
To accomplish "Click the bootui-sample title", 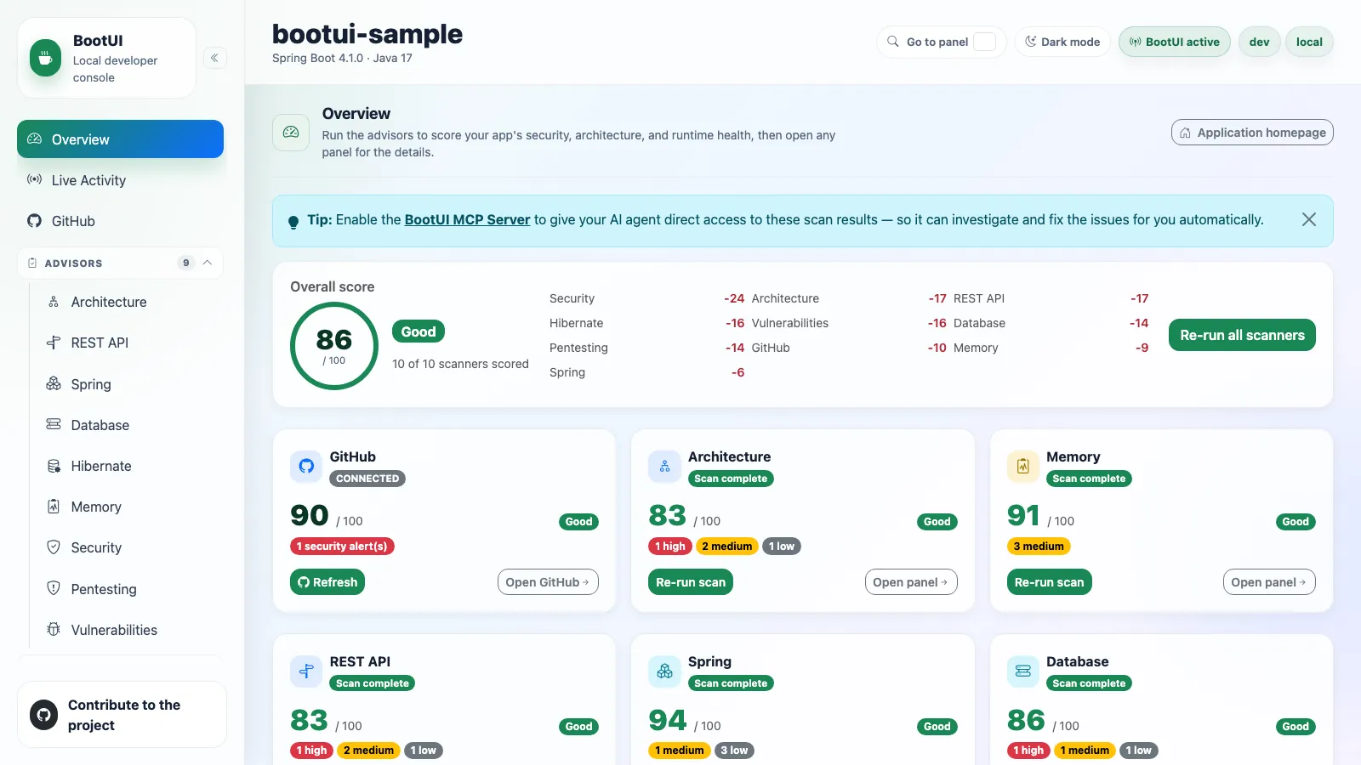I will click(x=367, y=34).
